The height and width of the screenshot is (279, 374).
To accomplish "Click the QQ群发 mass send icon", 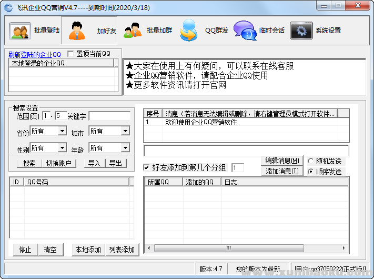I will [188, 31].
